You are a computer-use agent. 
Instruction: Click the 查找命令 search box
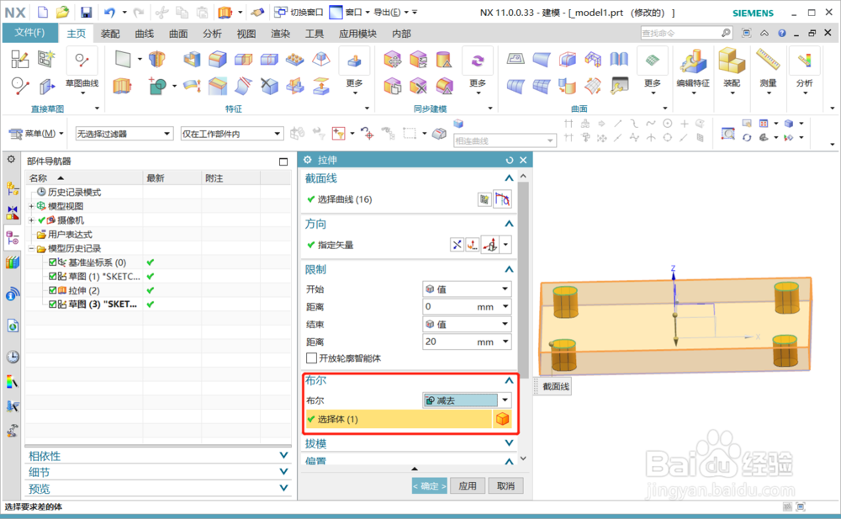[x=680, y=33]
